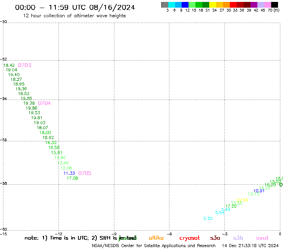Select the reading 18.52

(x=24, y=94)
